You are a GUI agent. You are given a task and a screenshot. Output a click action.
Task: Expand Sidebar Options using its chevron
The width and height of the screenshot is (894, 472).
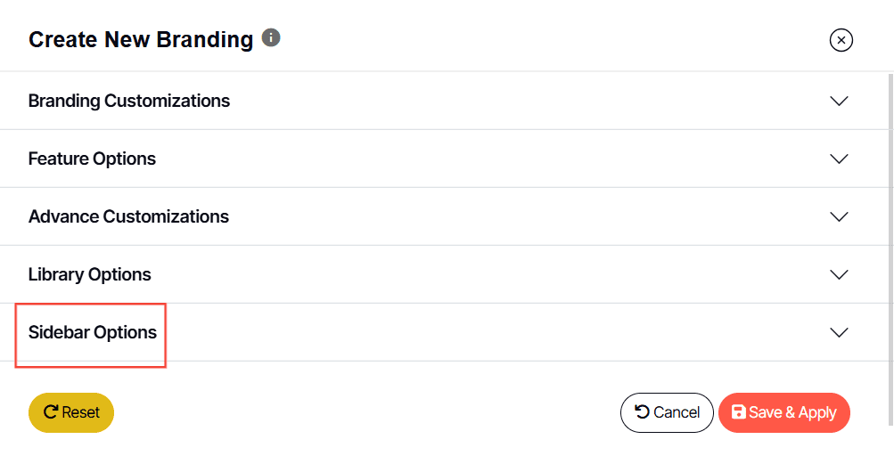point(839,332)
